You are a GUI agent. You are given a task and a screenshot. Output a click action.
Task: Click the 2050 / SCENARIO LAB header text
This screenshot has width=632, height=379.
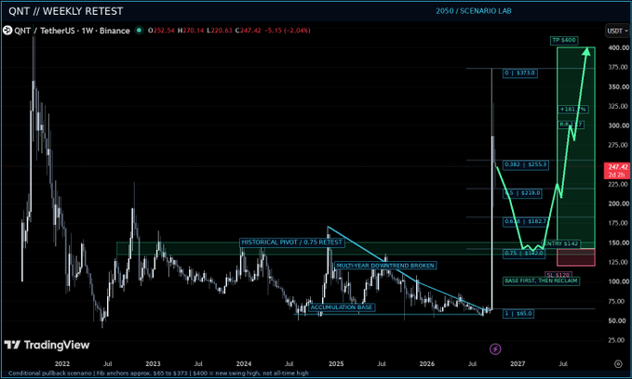pyautogui.click(x=474, y=11)
